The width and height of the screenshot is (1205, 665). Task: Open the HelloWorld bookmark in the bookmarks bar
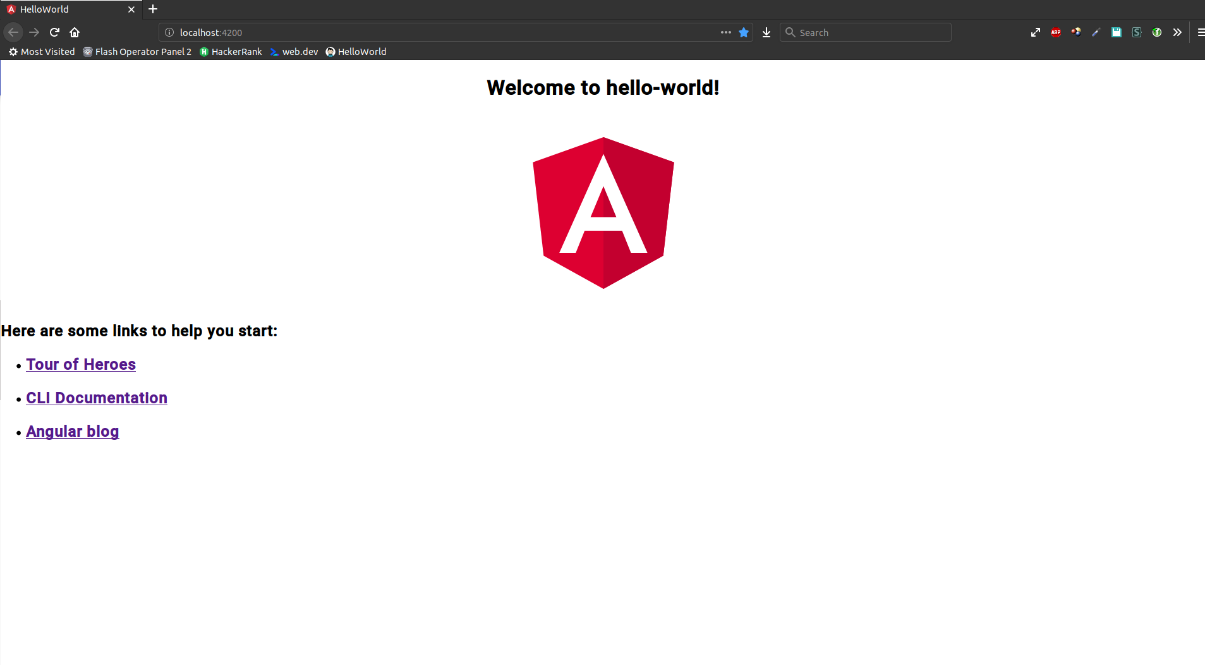point(356,52)
